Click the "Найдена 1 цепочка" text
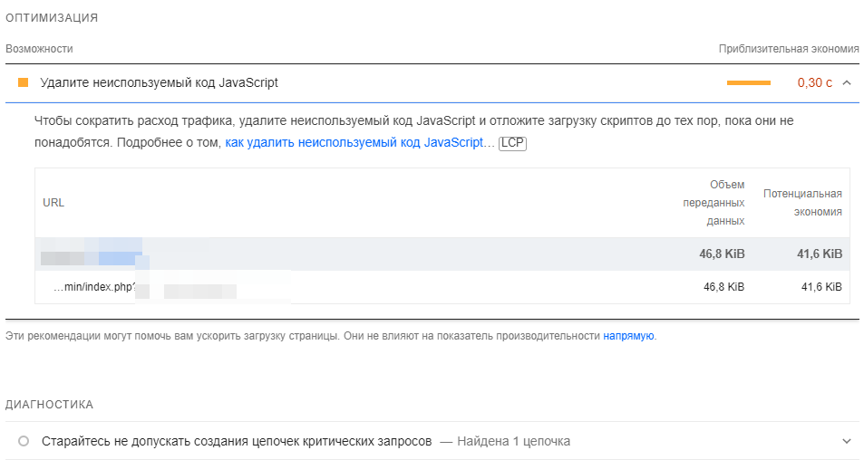This screenshot has width=864, height=460. tap(513, 441)
